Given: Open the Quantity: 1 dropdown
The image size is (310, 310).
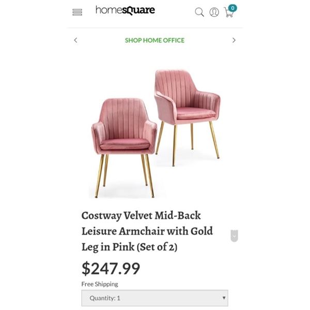Looking at the screenshot, I should pos(155,298).
